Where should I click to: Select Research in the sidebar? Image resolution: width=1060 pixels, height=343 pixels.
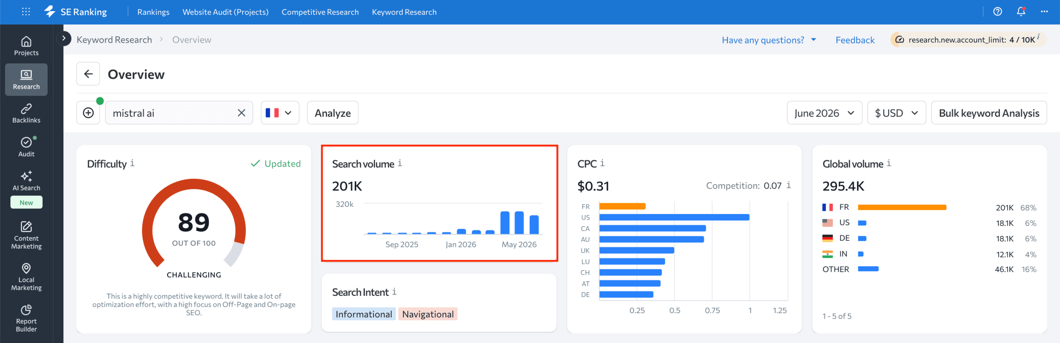tap(26, 79)
